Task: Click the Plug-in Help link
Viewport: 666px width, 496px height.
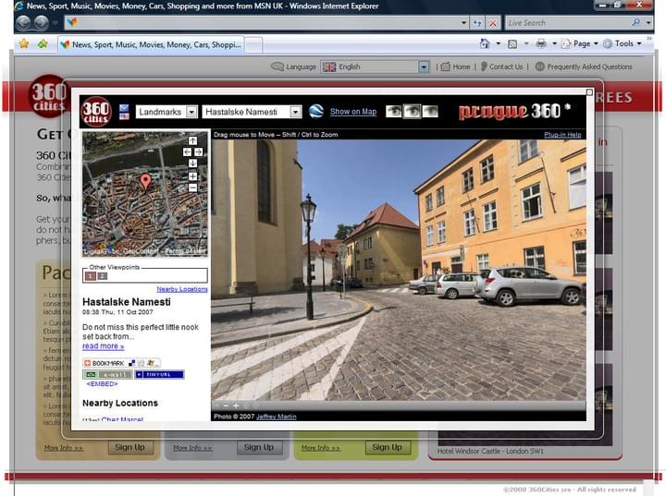Action: coord(562,135)
